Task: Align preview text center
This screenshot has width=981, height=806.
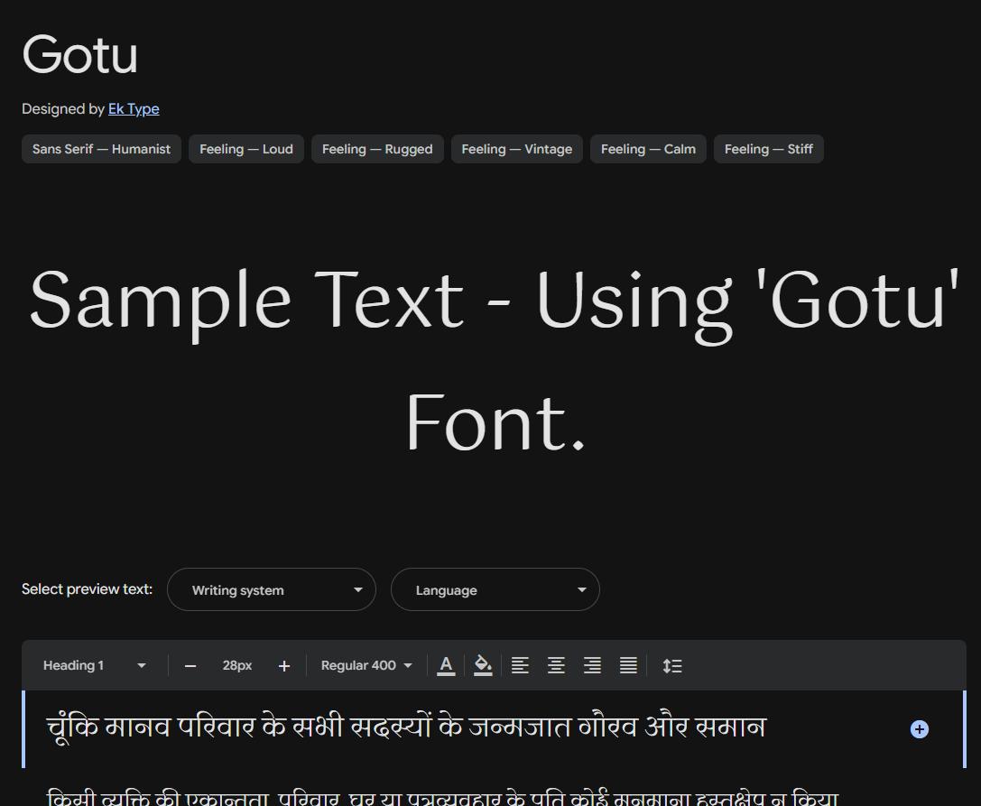Action: tap(556, 665)
